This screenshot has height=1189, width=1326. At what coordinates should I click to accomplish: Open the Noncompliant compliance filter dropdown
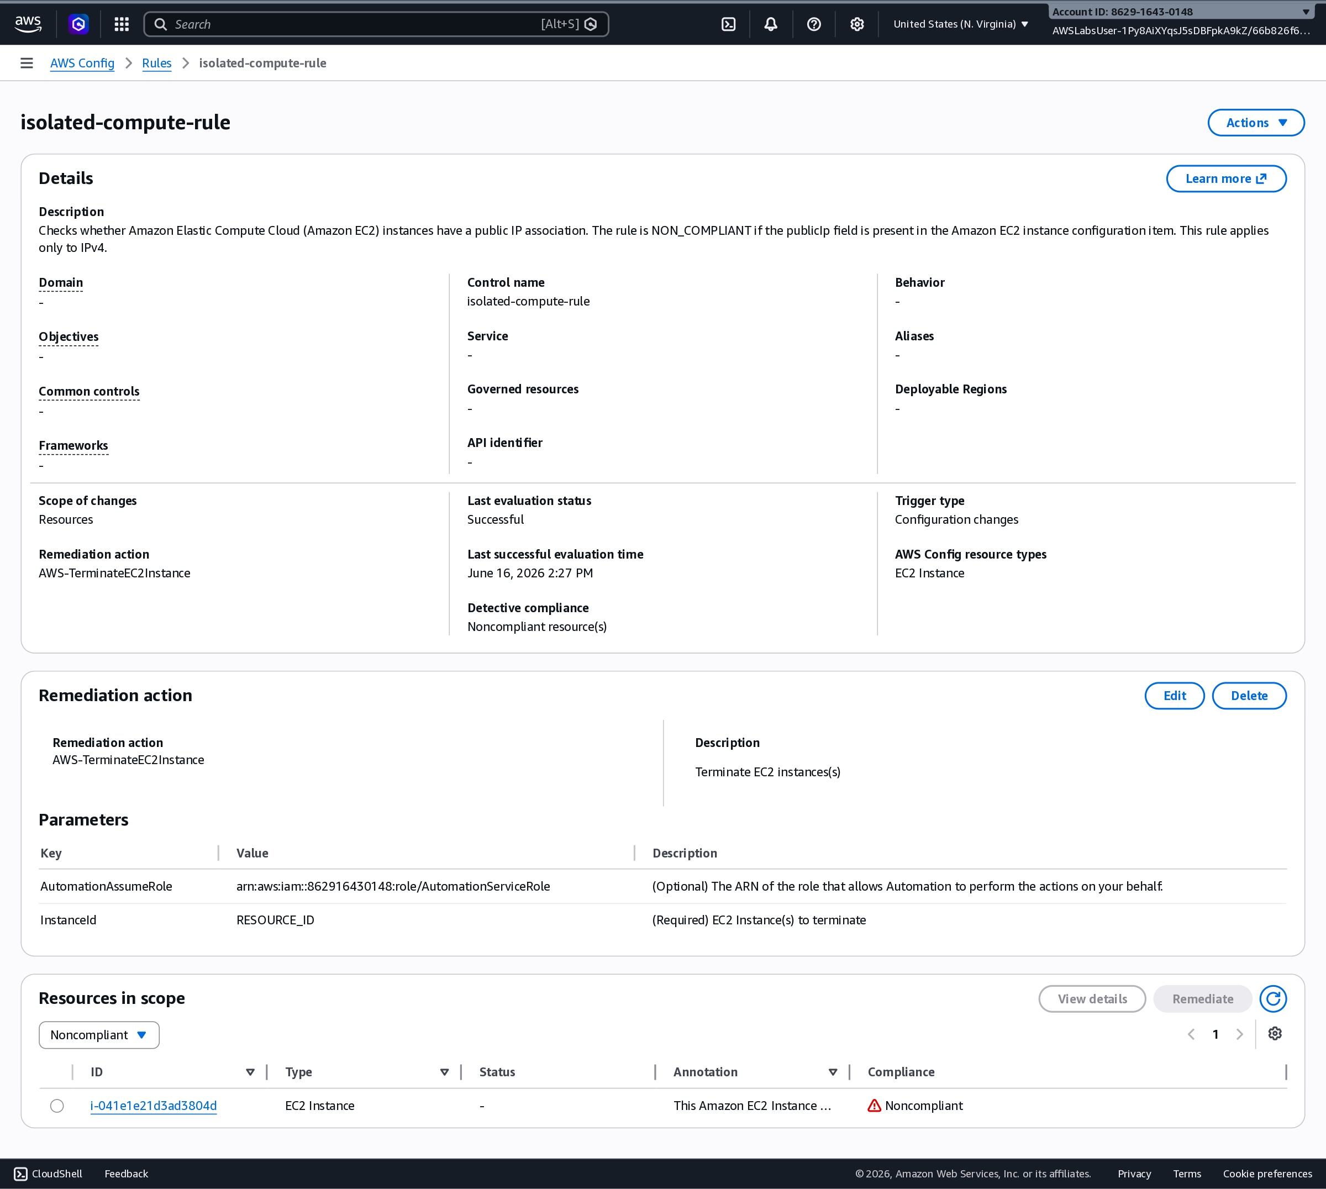tap(99, 1035)
